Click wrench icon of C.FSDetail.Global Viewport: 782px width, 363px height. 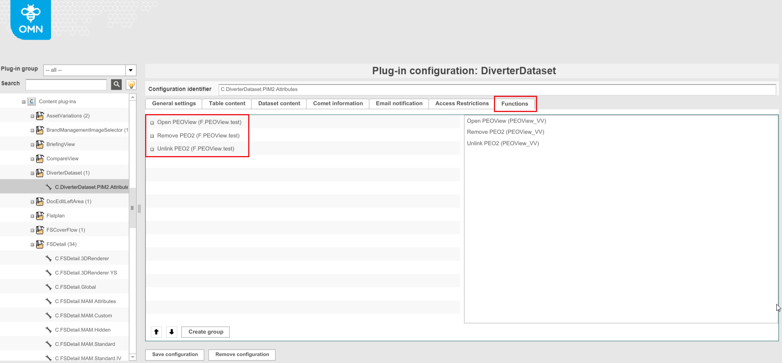pos(48,287)
